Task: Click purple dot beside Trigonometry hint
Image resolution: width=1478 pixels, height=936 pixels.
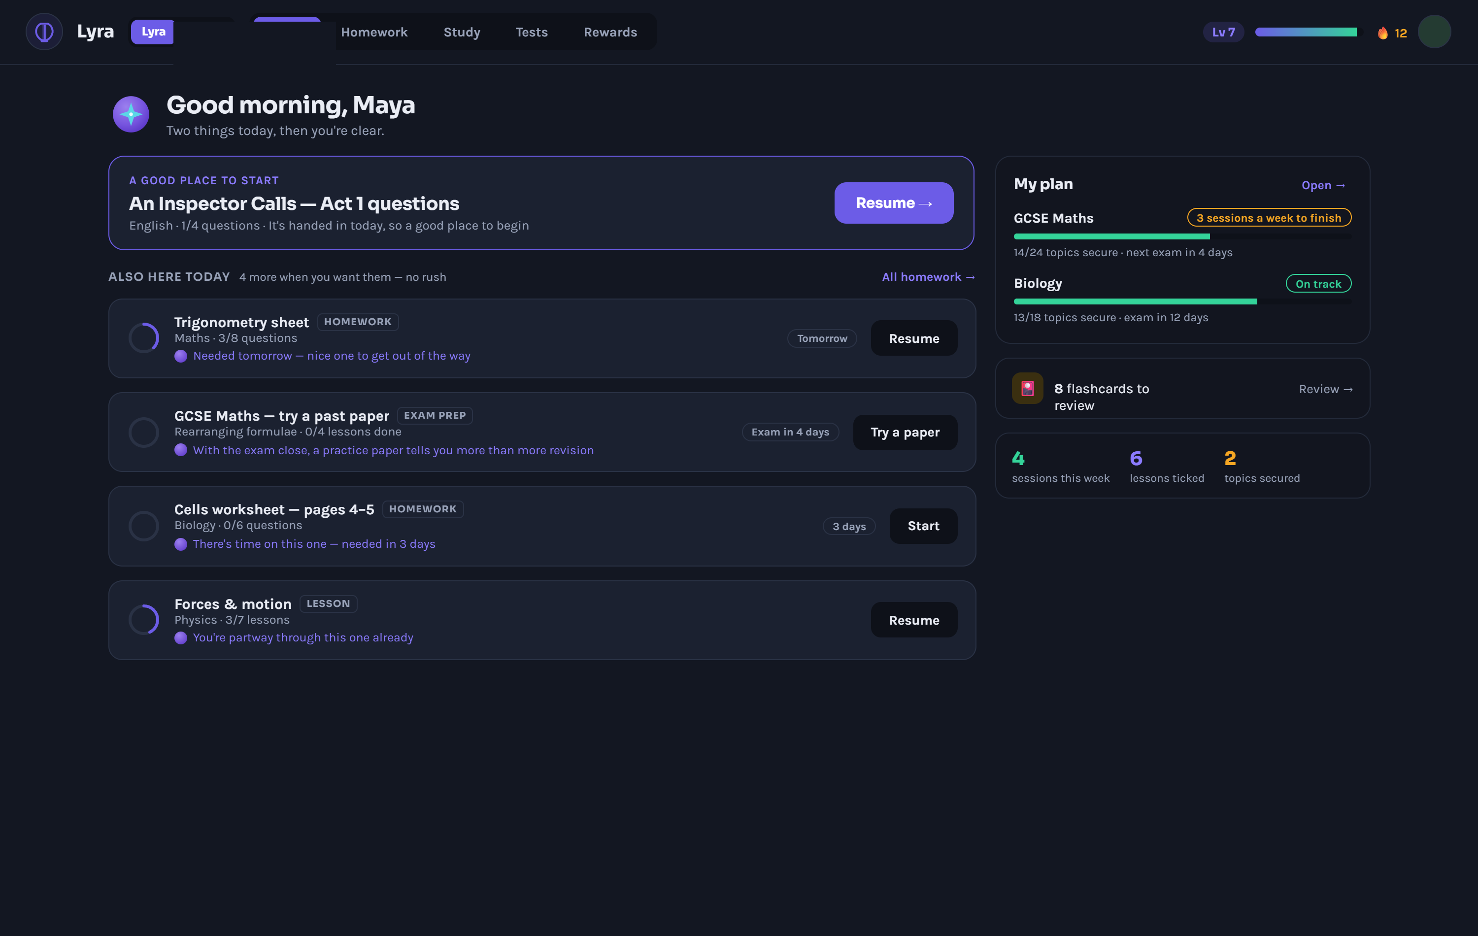Action: [180, 356]
